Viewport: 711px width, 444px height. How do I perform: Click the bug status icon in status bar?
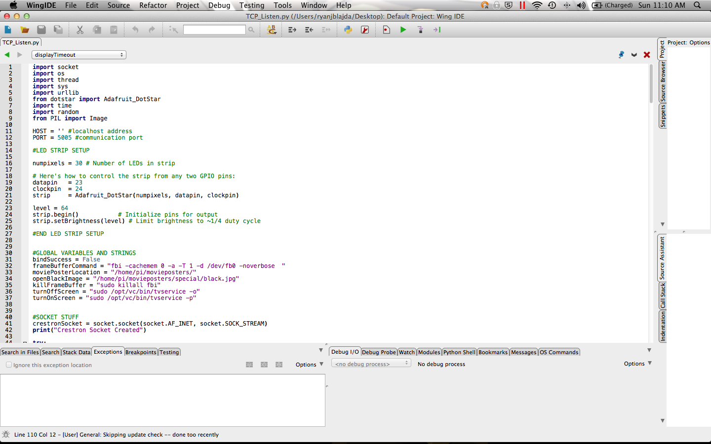point(6,435)
